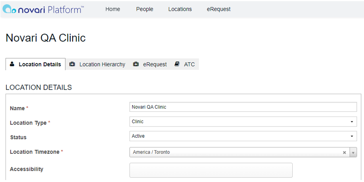
Task: Switch to the Location Hierarchy tab
Action: [x=97, y=64]
